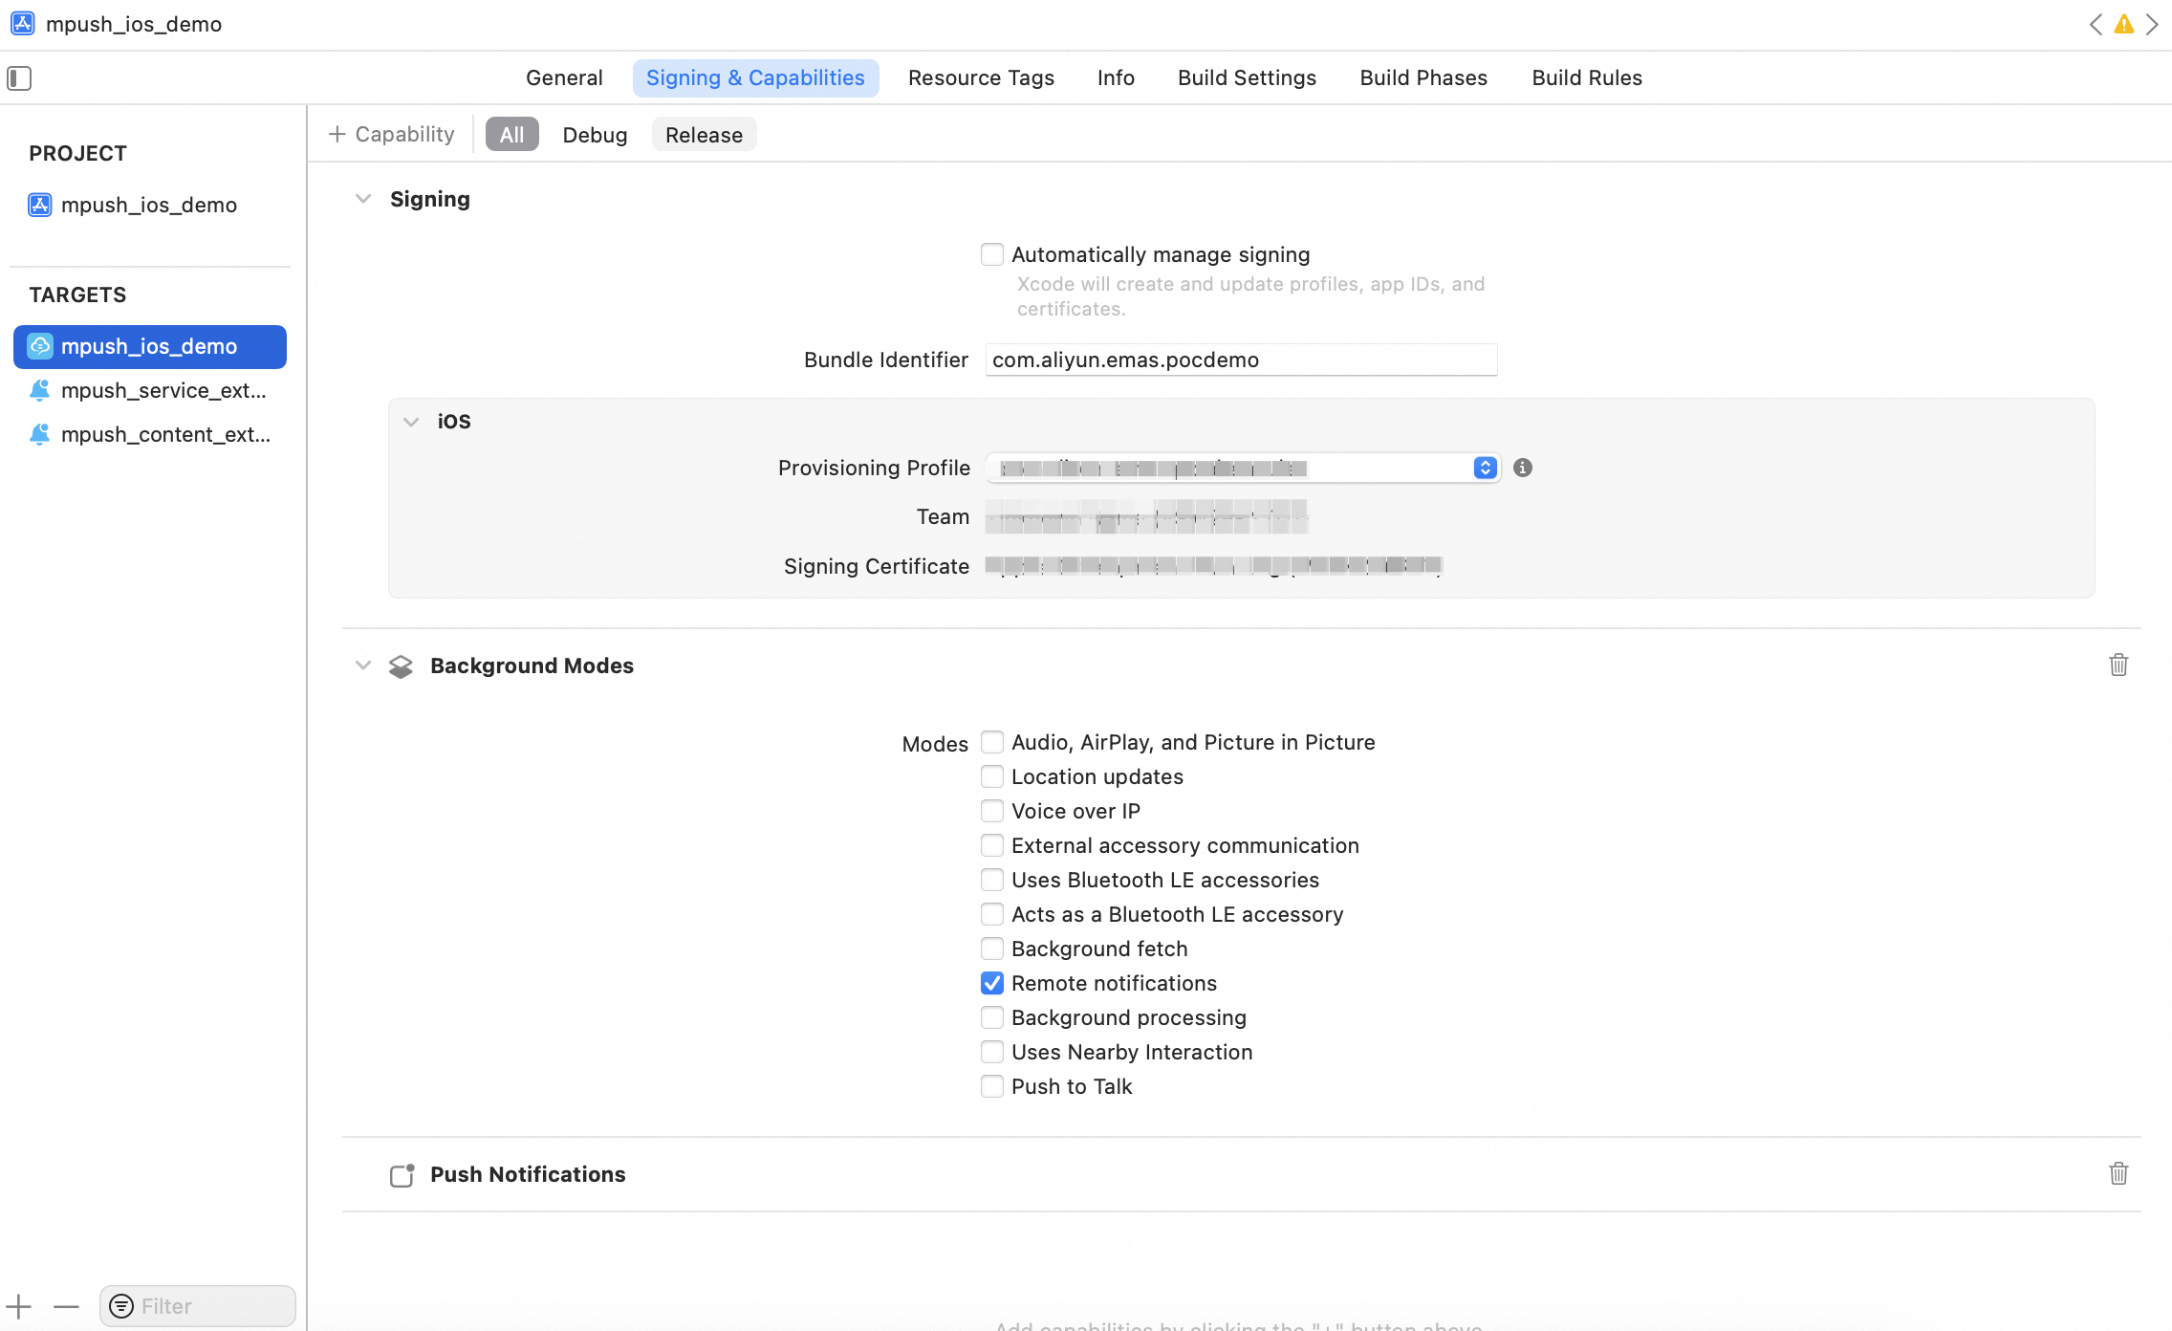2172x1331 pixels.
Task: Open the Provisioning Profile dropdown
Action: (x=1243, y=468)
